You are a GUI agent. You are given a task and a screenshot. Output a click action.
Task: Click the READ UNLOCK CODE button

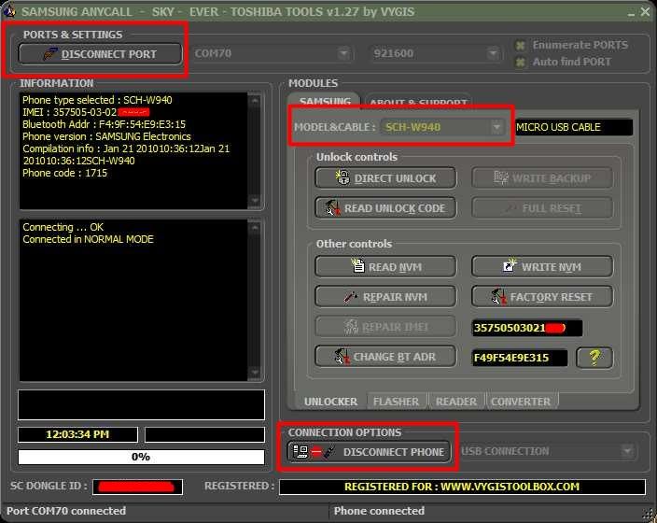pyautogui.click(x=385, y=208)
